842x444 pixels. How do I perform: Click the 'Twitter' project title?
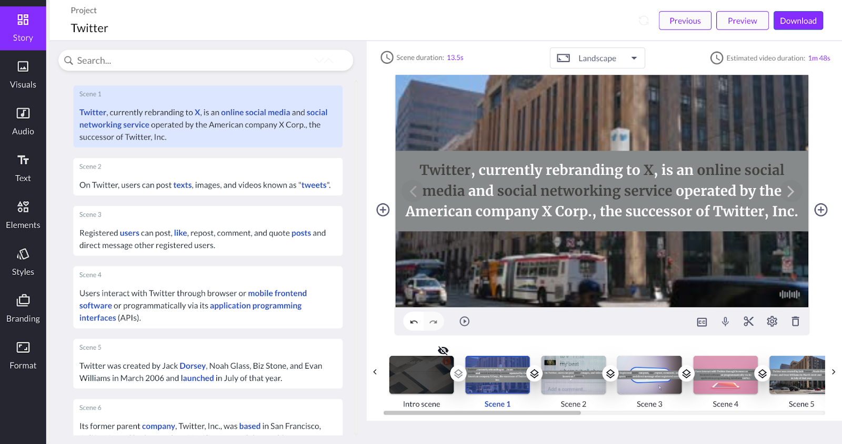point(89,28)
